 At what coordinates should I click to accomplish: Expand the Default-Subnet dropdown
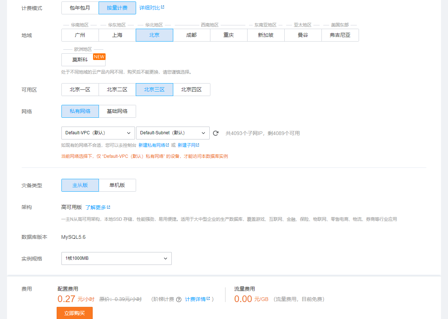(172, 133)
